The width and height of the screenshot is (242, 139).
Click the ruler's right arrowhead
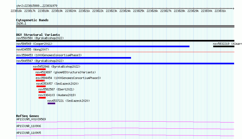[x=234, y=8]
